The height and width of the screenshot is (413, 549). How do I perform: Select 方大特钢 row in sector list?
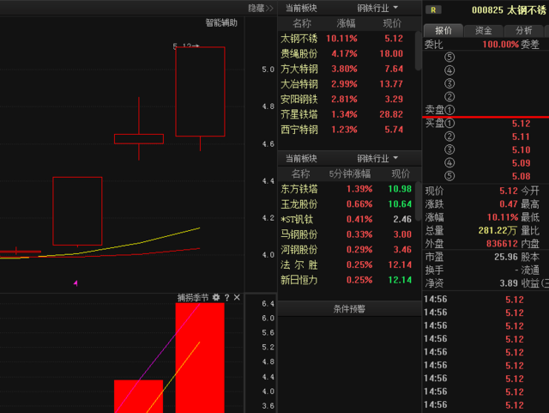[x=347, y=69]
